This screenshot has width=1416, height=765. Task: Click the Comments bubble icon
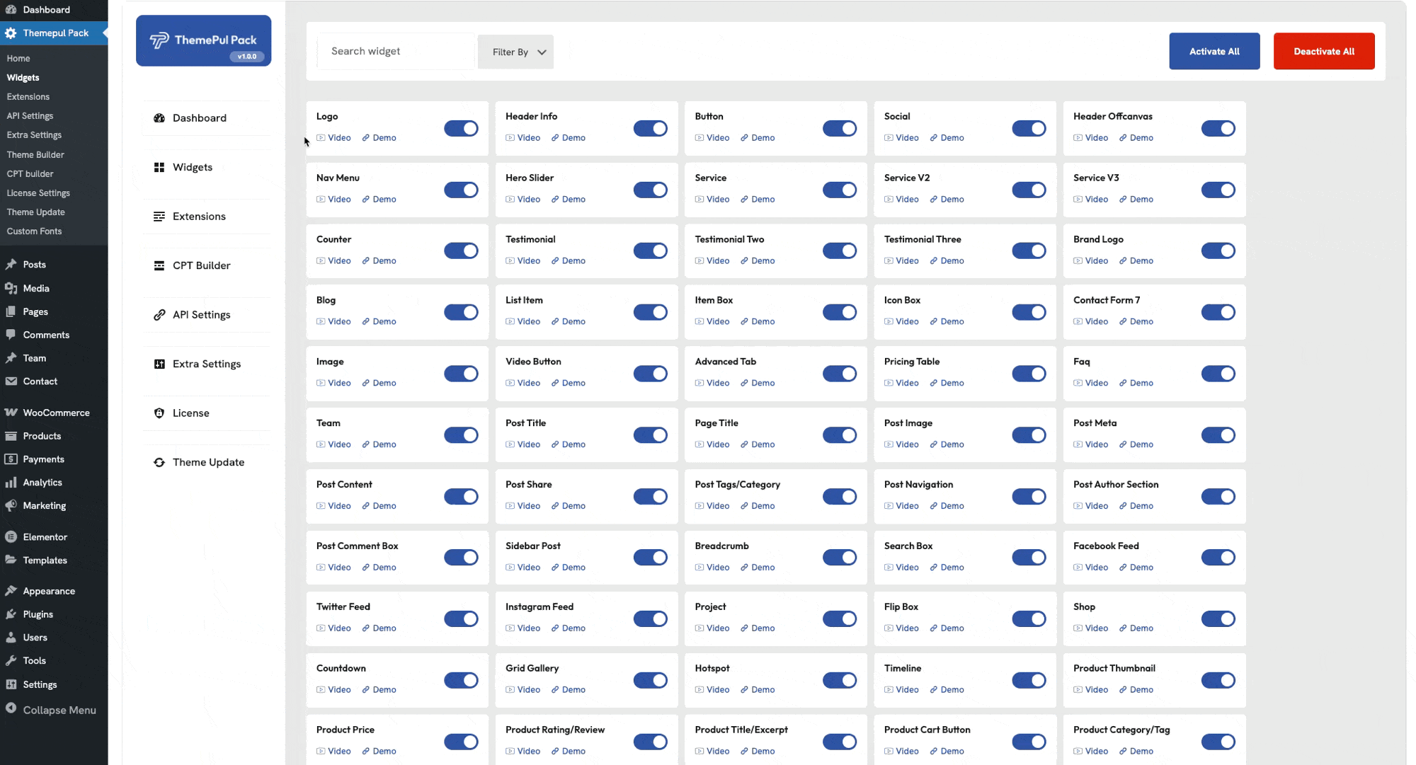point(11,335)
